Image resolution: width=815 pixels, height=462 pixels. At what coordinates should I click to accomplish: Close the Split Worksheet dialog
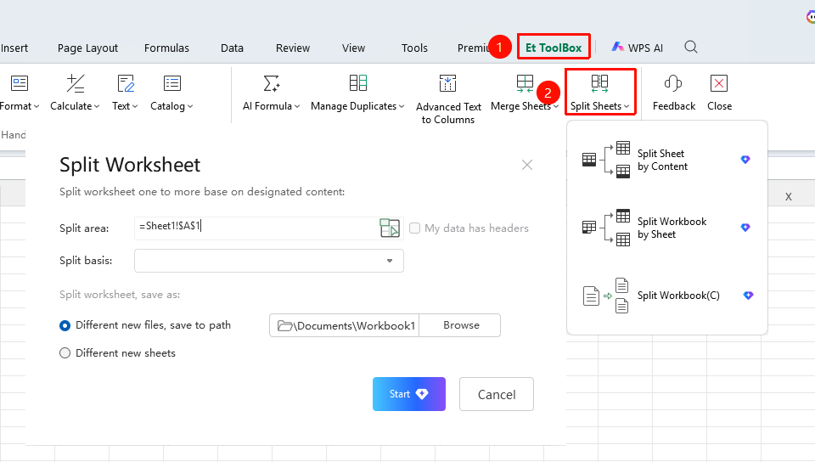pyautogui.click(x=527, y=165)
